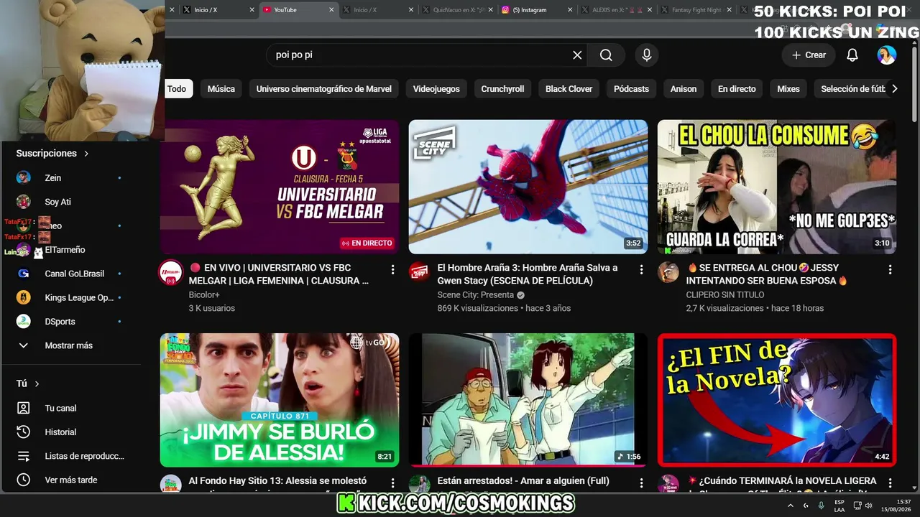This screenshot has width=920, height=517.
Task: Open Bicolor+ channel avatar under Universitario video
Action: 171,273
